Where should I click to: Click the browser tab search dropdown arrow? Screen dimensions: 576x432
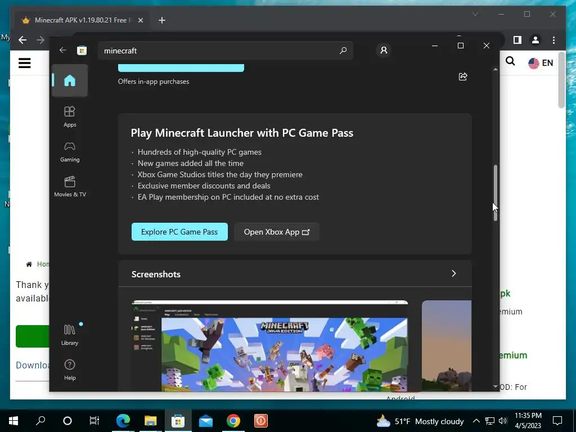pos(475,14)
